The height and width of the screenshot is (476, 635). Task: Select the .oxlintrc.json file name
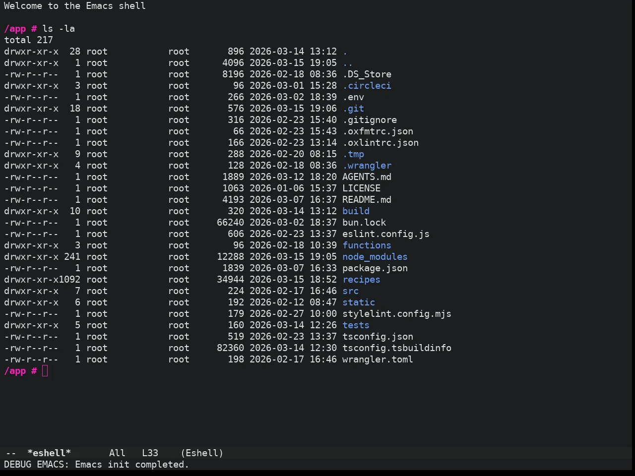[381, 143]
